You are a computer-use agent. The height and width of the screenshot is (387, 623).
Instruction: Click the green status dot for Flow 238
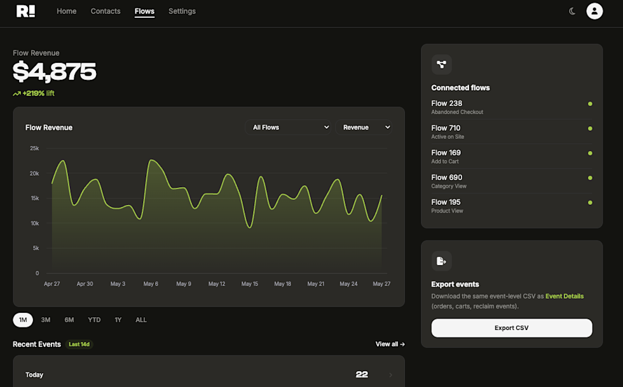click(590, 104)
